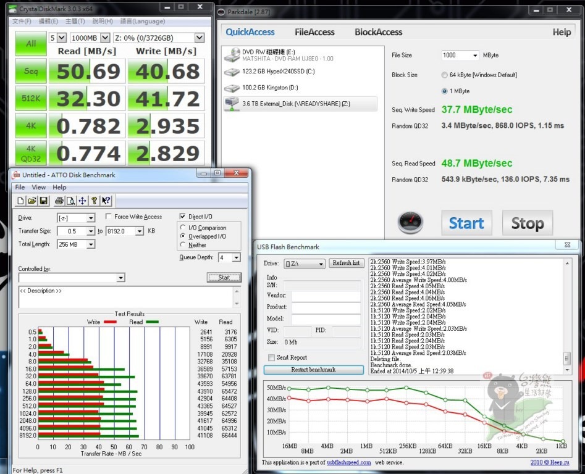Click the usbflashspeed.com link
This screenshot has width=585, height=474.
click(348, 462)
